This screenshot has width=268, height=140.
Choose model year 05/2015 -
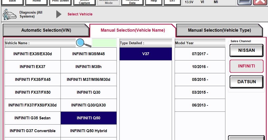click(200, 80)
